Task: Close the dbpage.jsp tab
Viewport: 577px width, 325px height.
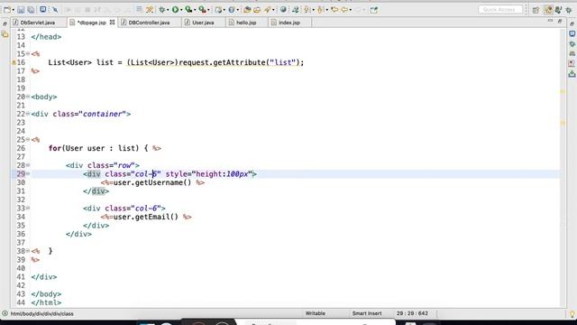Action: 112,23
